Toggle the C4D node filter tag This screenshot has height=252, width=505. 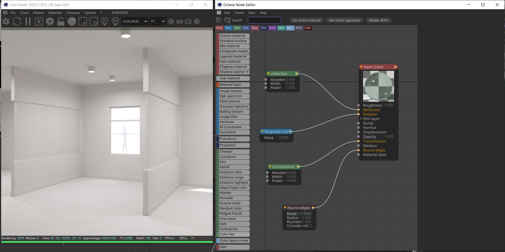308,28
